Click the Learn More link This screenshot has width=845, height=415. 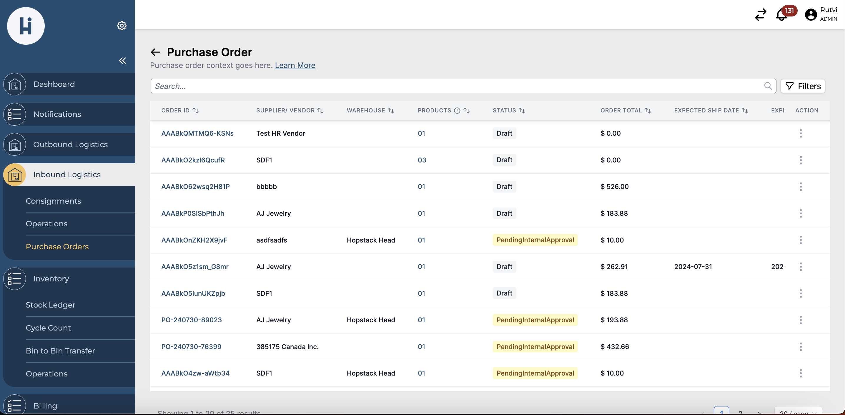coord(295,65)
